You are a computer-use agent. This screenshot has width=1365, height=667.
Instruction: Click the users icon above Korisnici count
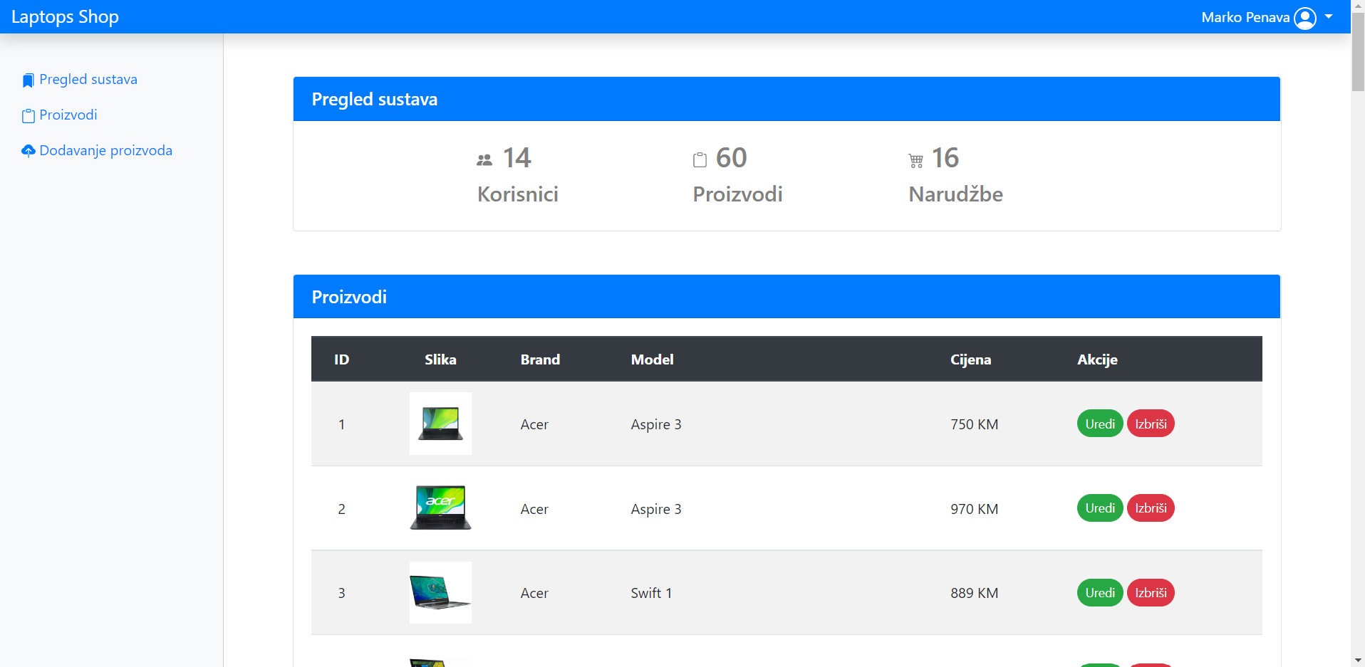click(484, 158)
